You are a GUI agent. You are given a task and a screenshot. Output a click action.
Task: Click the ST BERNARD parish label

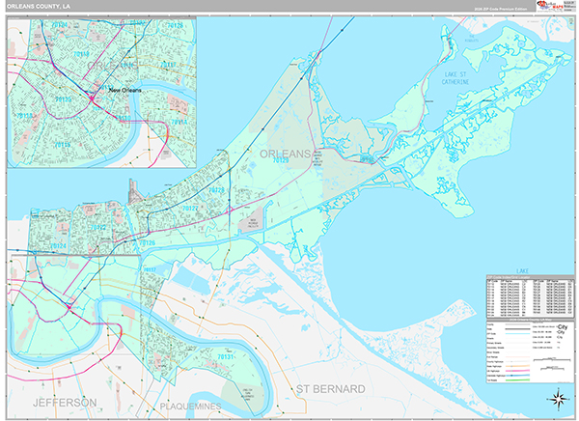pyautogui.click(x=330, y=388)
